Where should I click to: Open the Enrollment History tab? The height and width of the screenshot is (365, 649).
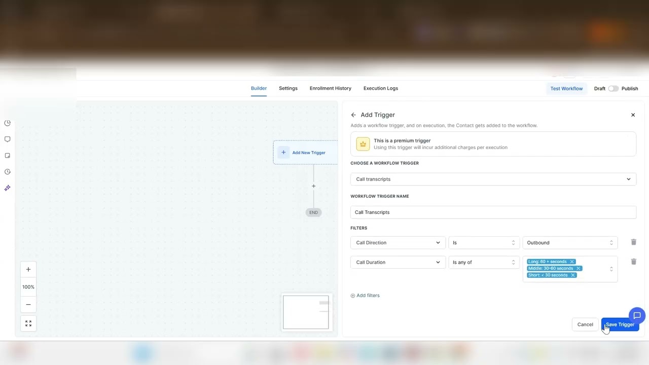[x=331, y=88]
